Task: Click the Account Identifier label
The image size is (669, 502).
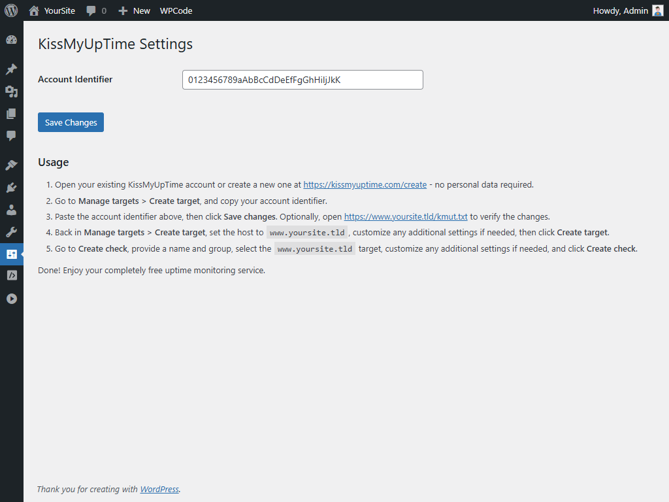Action: 75,79
